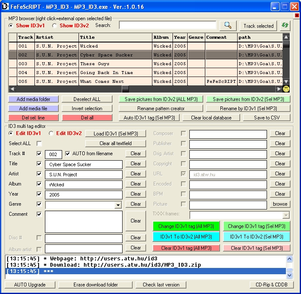The image size is (301, 294).
Task: Select the Show ID3v1 radio button
Action: 11,26
